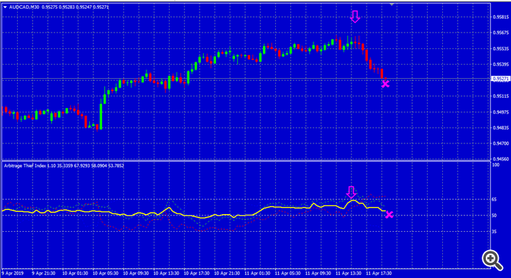This screenshot has height=278, width=511.
Task: Click the 10 Apr 05:30 time label
Action: [x=106, y=273]
